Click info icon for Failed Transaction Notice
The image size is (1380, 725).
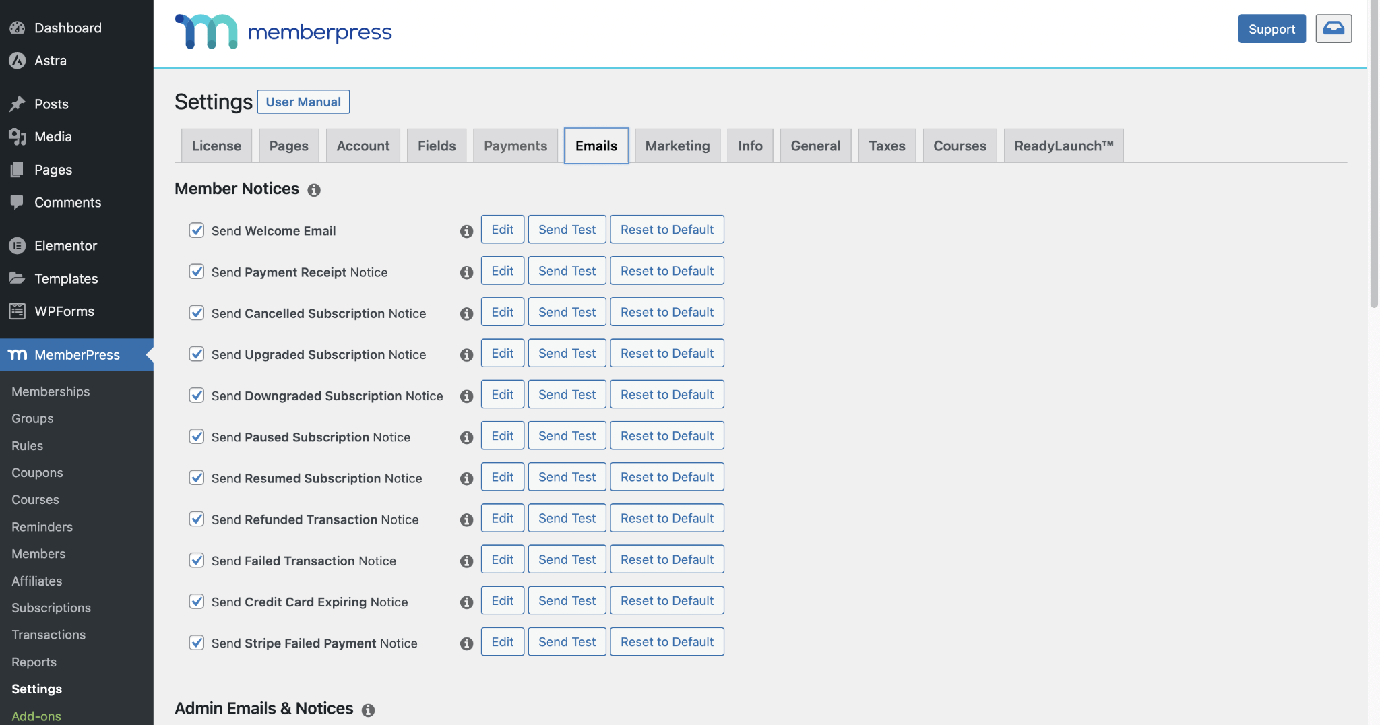pyautogui.click(x=466, y=561)
